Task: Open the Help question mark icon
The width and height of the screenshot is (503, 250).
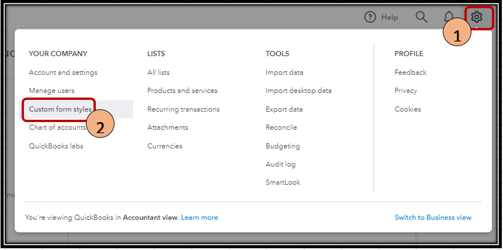Action: [370, 18]
